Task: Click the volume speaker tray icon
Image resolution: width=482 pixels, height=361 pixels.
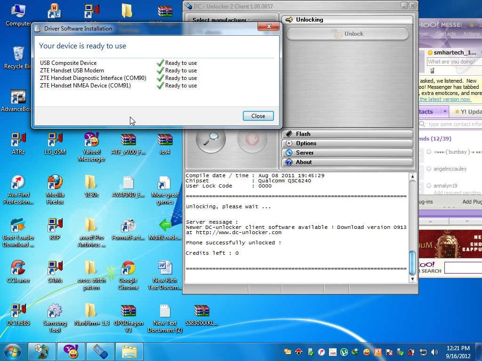Action: point(434,352)
